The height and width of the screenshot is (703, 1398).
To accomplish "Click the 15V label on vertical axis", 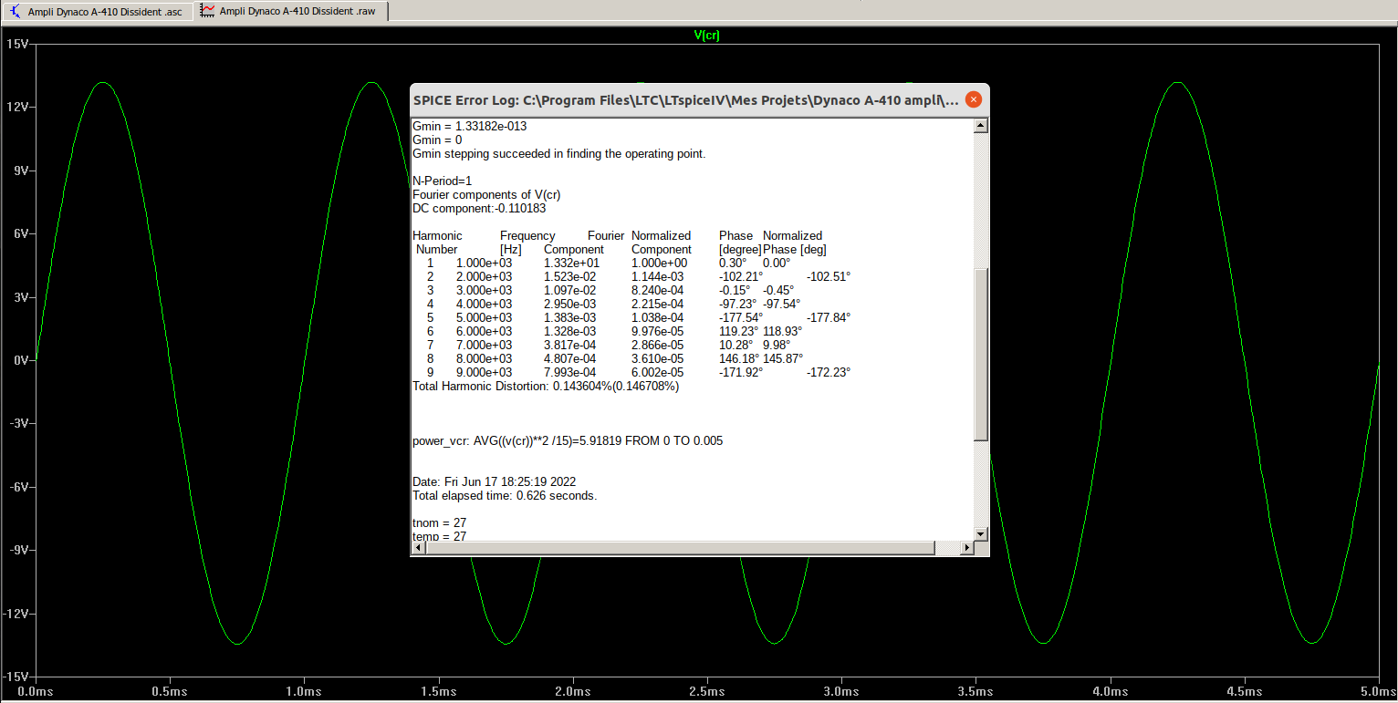I will point(16,44).
